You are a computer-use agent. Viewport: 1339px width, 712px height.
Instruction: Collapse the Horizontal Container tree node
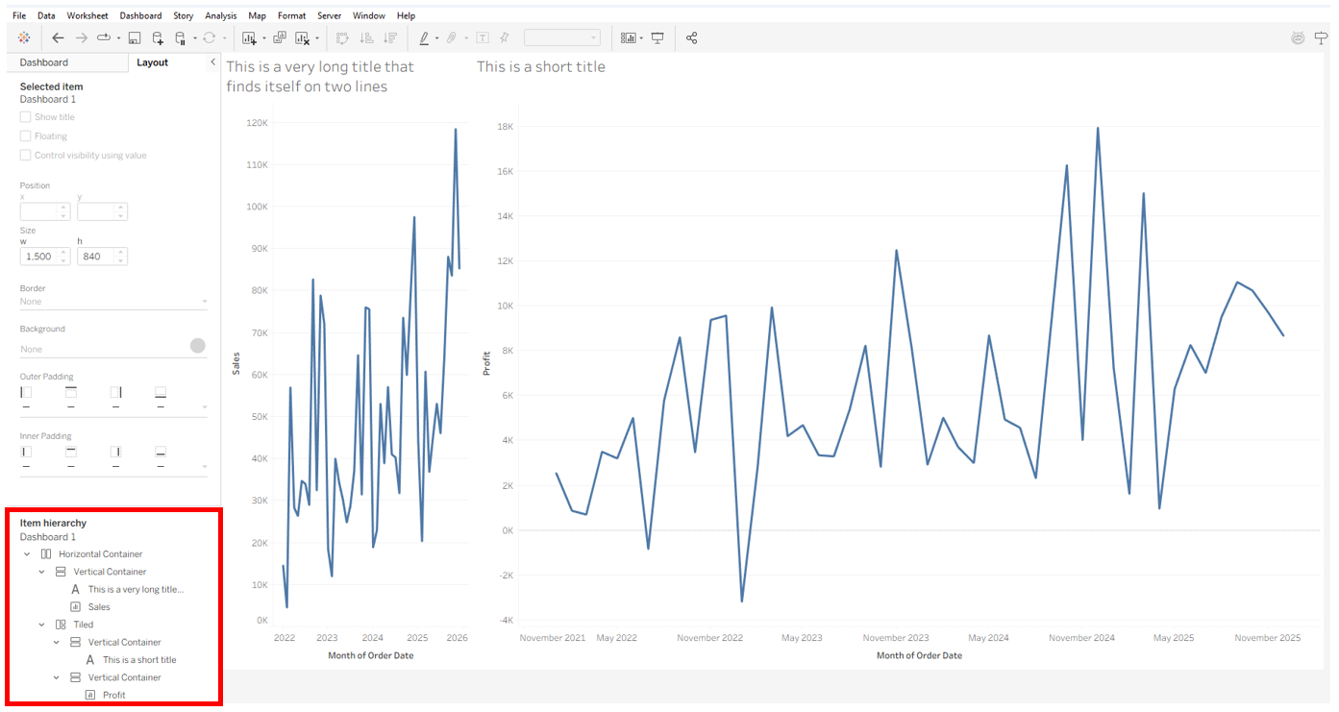(27, 554)
